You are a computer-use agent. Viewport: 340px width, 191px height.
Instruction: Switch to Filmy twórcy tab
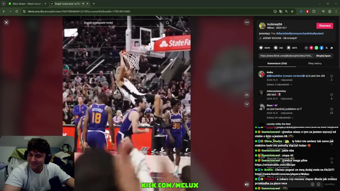point(315,63)
